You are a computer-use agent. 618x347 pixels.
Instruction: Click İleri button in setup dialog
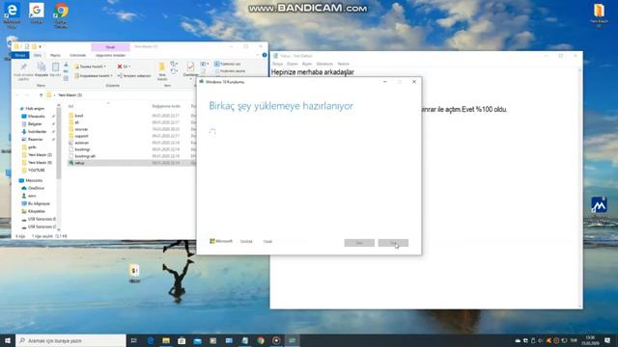(x=393, y=243)
